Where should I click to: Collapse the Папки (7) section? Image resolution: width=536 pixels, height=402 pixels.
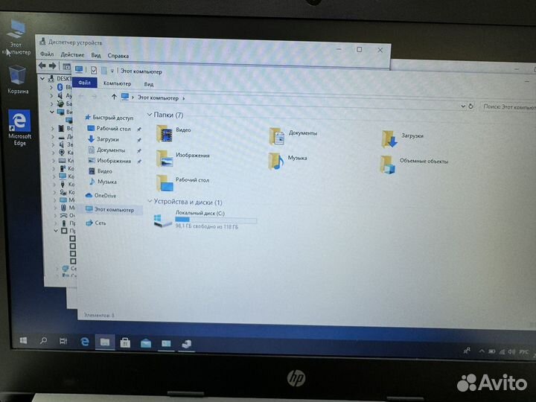(150, 115)
